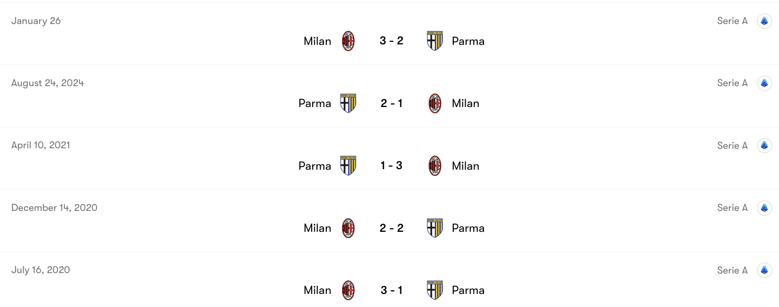
Task: Click the Parma badge in the August 24 match
Action: (x=349, y=103)
